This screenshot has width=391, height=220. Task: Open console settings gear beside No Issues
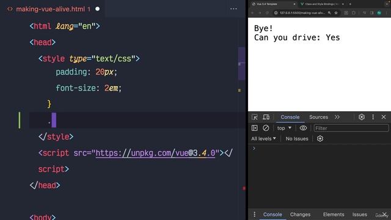pos(320,139)
